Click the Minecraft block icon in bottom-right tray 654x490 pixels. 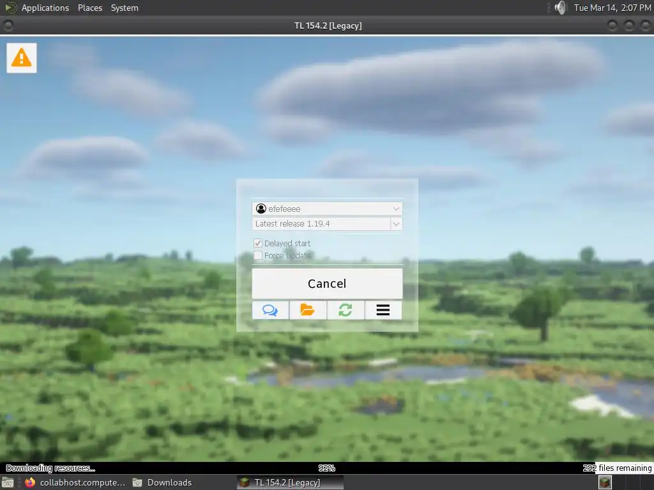pos(605,482)
